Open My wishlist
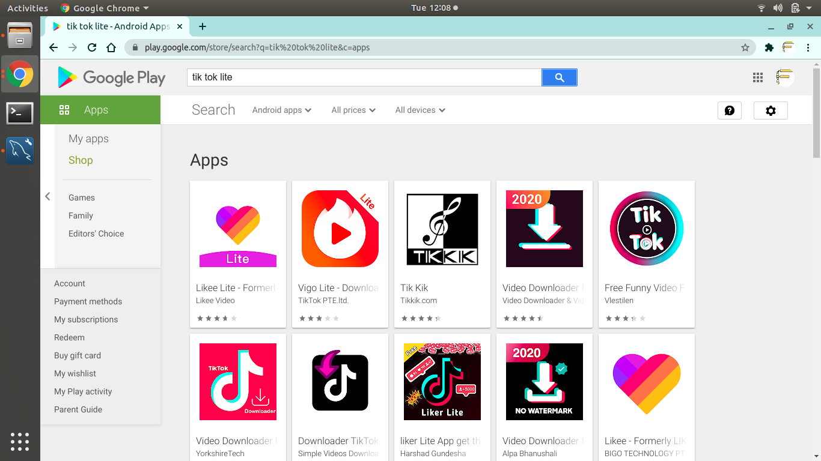This screenshot has width=821, height=461. click(x=75, y=373)
